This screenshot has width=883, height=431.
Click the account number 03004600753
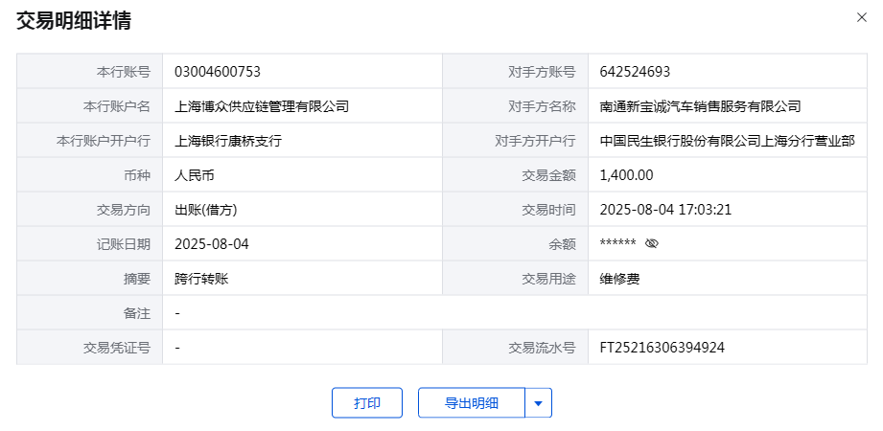click(x=218, y=72)
